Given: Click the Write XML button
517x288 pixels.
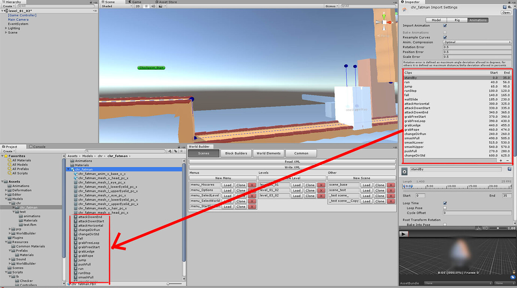Looking at the screenshot, I should [x=291, y=167].
